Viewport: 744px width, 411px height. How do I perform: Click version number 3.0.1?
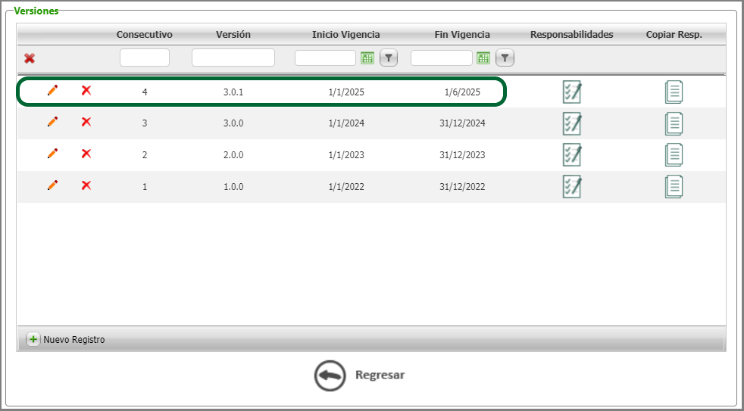click(x=233, y=92)
